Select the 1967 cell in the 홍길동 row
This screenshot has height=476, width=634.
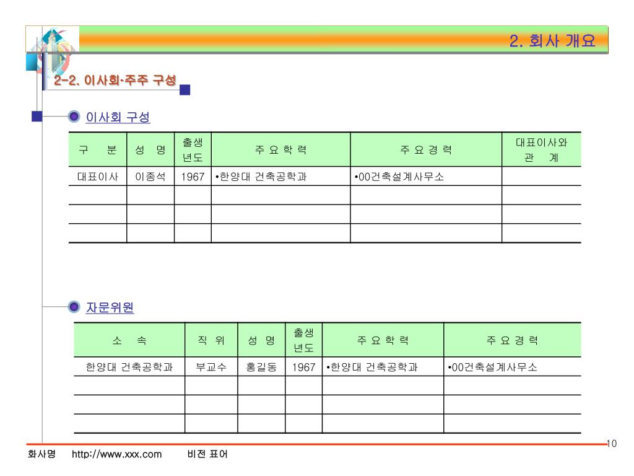click(x=303, y=367)
